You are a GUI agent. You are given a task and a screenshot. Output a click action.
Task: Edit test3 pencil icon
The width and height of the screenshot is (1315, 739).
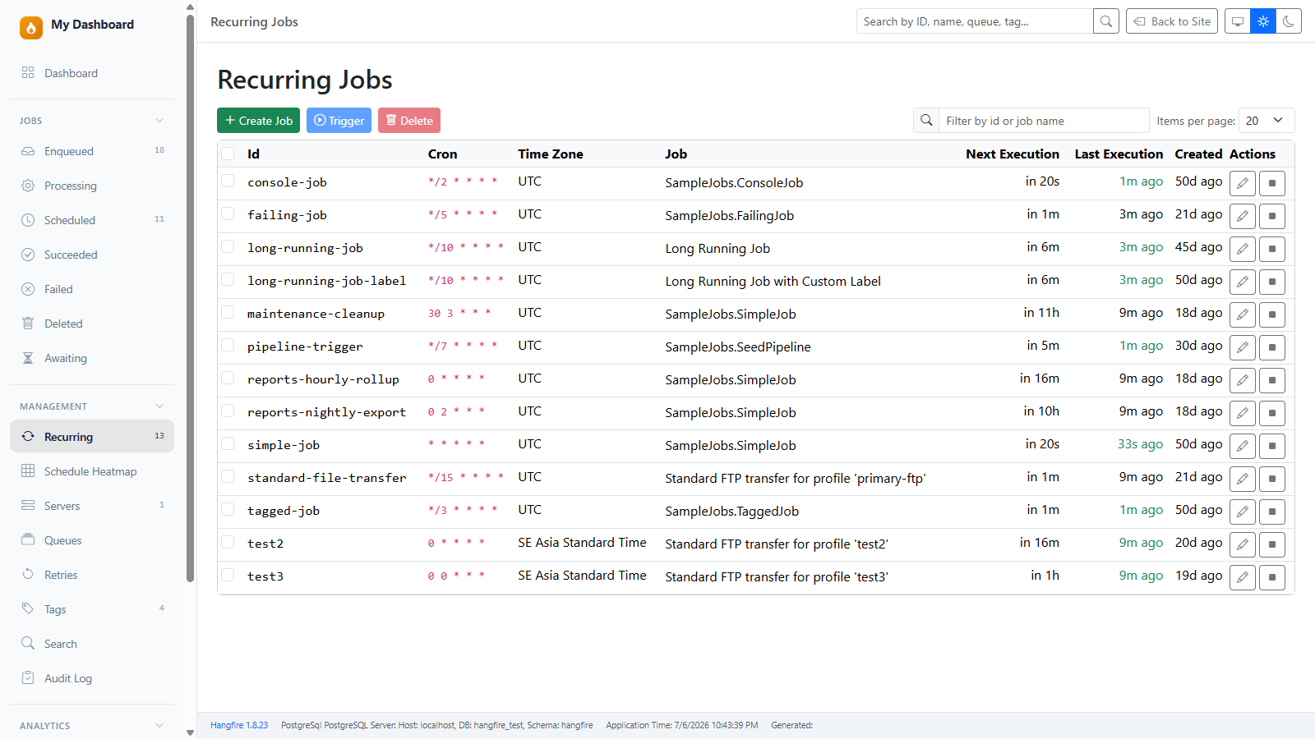(x=1243, y=577)
